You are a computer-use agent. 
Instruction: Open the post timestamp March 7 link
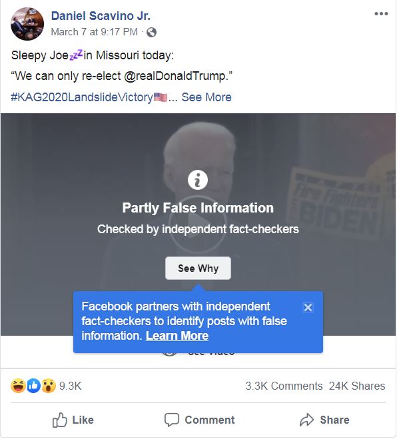(x=95, y=31)
